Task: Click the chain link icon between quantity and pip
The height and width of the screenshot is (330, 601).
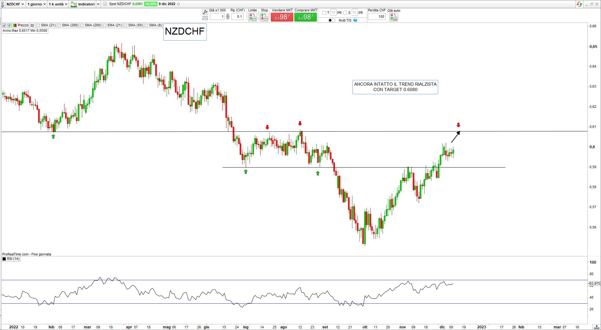Action: [228, 16]
